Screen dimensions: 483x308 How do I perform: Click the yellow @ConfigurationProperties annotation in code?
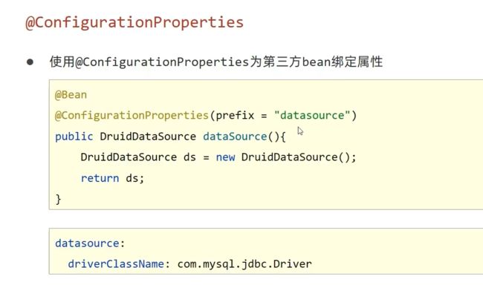[132, 116]
